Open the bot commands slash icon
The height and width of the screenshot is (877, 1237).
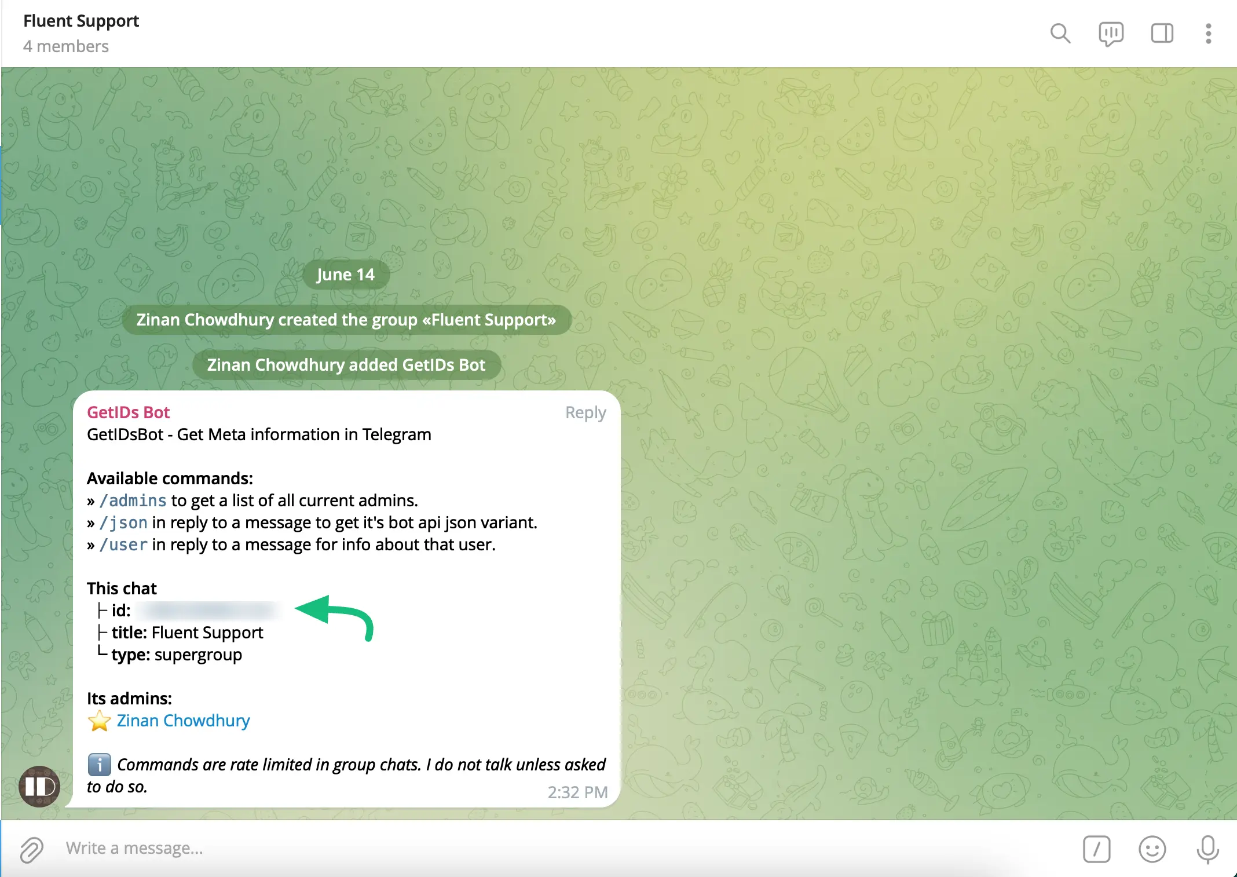1096,849
